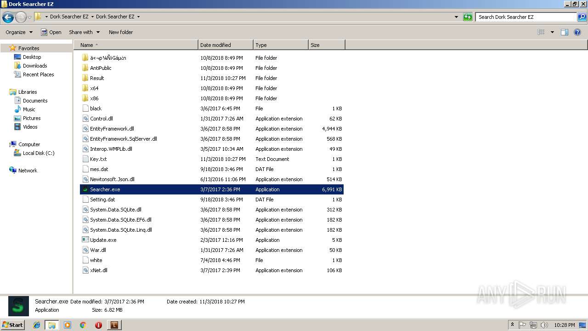
Task: Select Interop.WMPLib.dll file name
Action: pos(111,149)
